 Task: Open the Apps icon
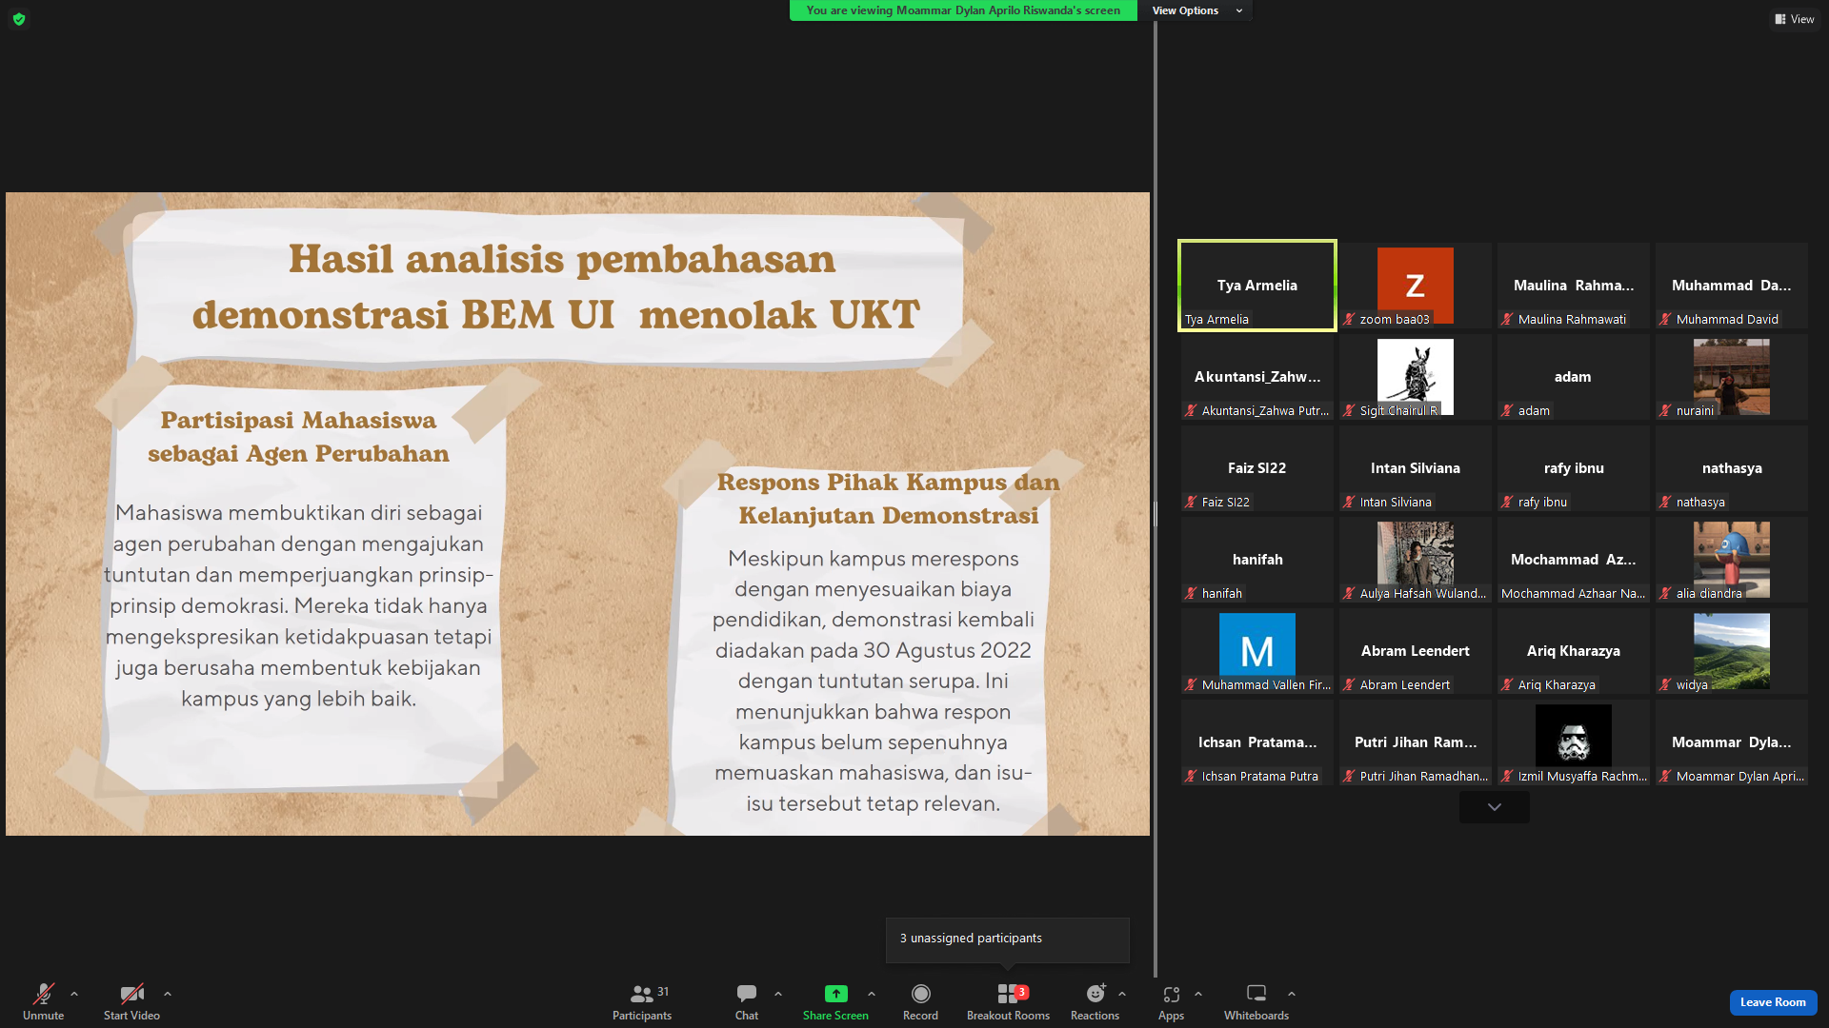pos(1171,994)
